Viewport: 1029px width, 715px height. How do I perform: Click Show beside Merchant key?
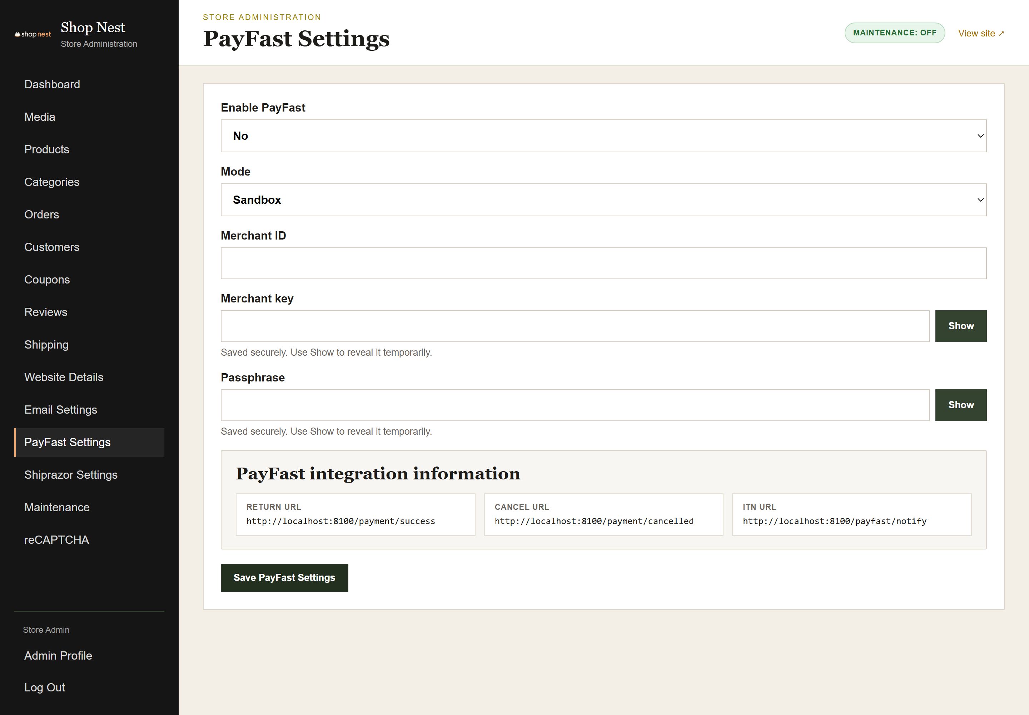click(961, 326)
